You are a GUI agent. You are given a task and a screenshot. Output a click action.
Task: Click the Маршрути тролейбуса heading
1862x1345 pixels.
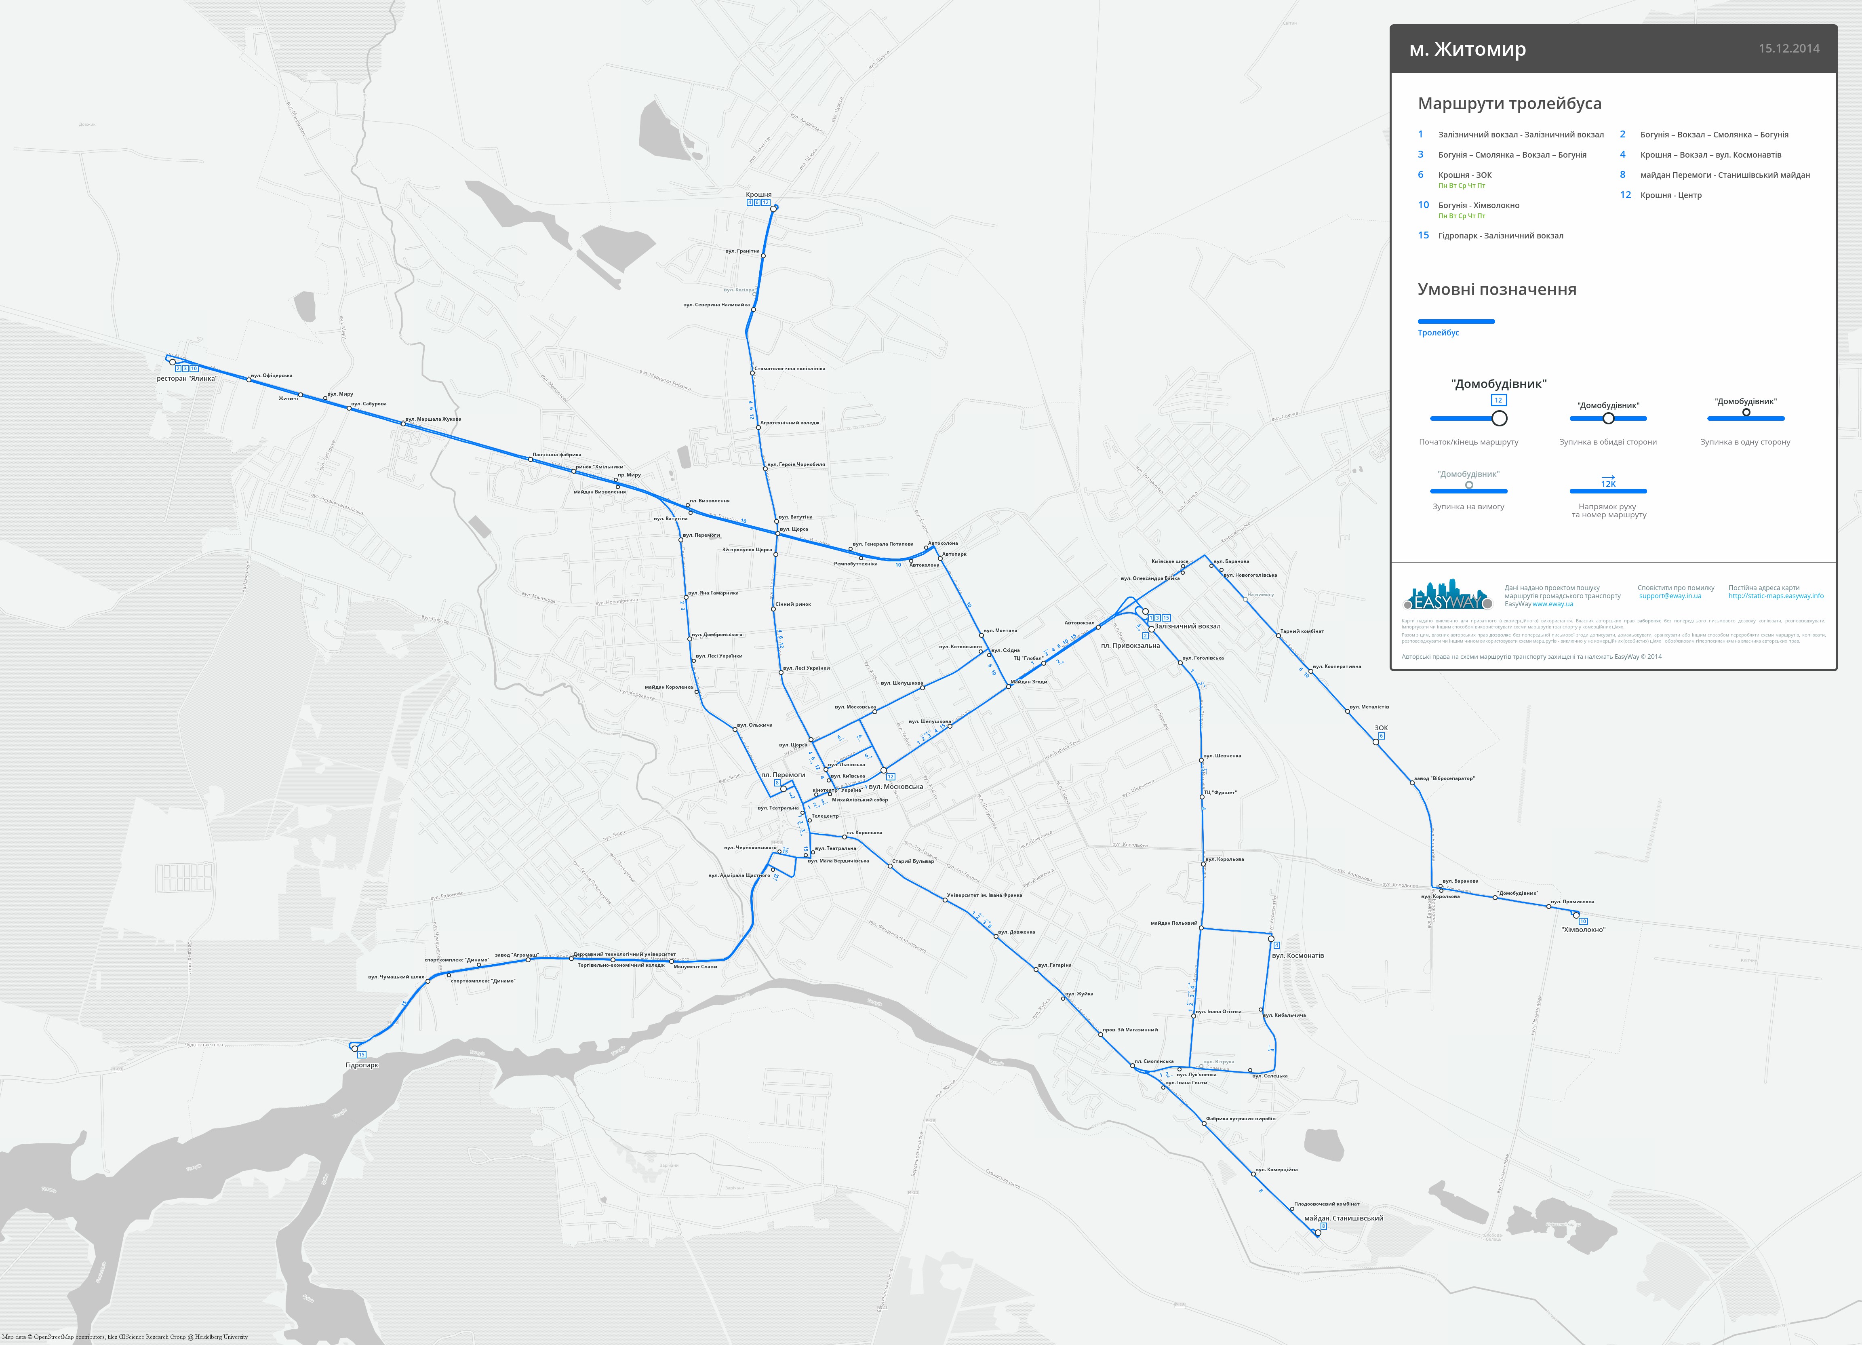1510,103
